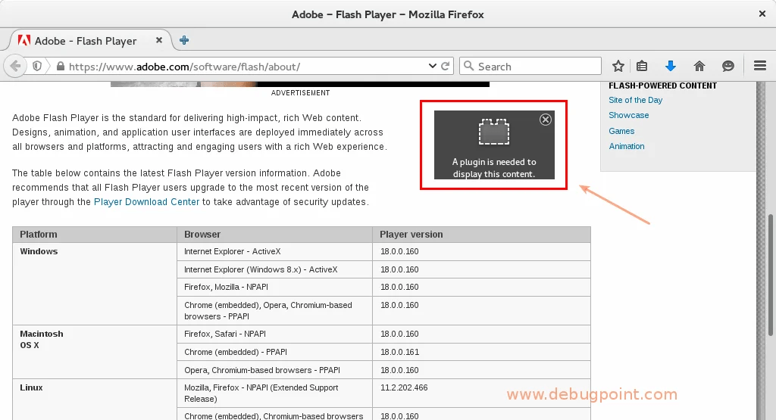
Task: Click 'A plugin is needed' message
Action: (494, 168)
